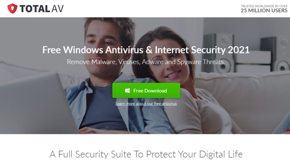Viewport: 290px width, 163px height.
Task: Click the TOTAL AV wordmark text
Action: coord(41,9)
